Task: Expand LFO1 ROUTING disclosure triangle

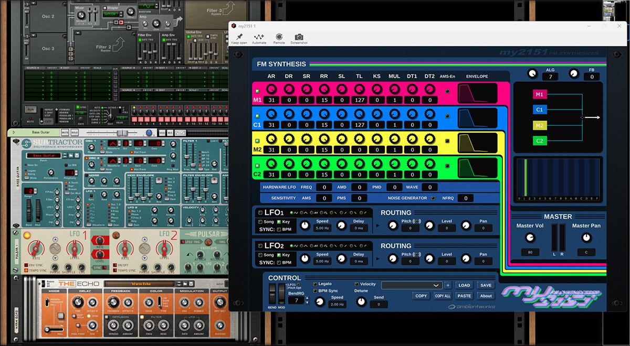Action: (377, 225)
